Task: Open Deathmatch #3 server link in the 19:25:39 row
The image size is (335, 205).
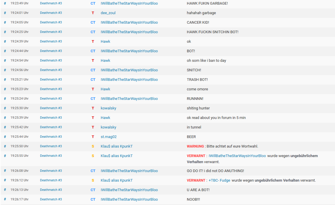Action: tap(51, 118)
